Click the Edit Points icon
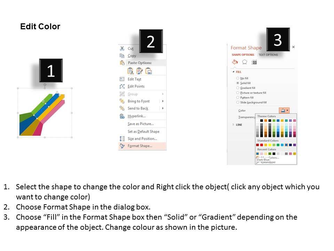334x251 pixels. click(x=122, y=86)
